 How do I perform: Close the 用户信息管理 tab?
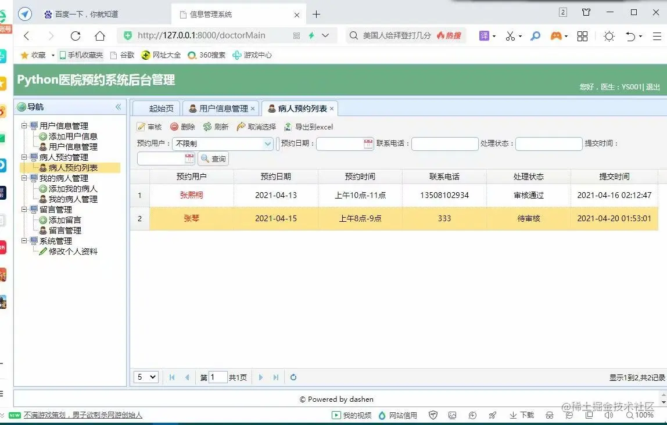click(253, 109)
